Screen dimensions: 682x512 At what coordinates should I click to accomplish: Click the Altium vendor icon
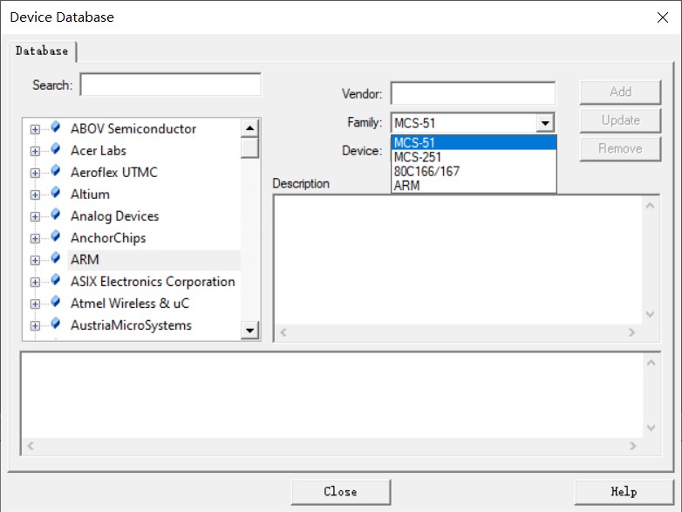click(x=55, y=192)
